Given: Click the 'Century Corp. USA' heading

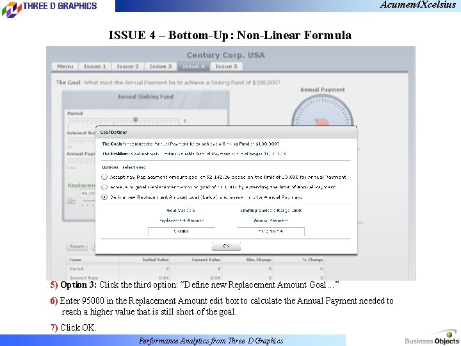Looking at the screenshot, I should 226,55.
